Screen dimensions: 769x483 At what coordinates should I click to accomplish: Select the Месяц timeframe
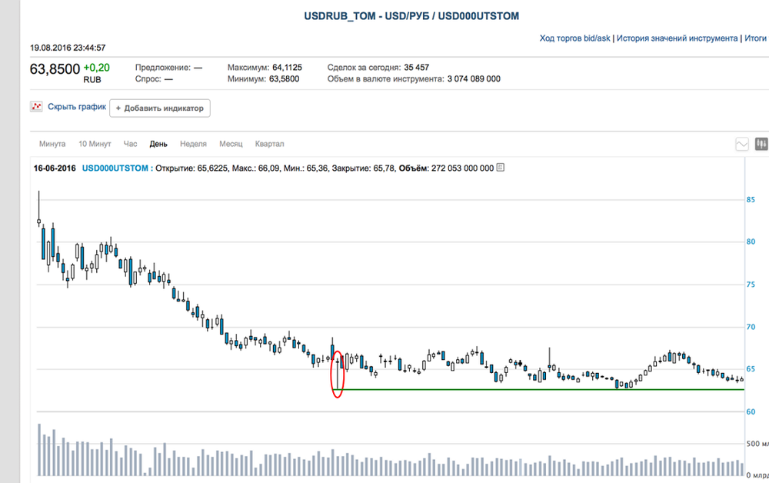click(231, 144)
